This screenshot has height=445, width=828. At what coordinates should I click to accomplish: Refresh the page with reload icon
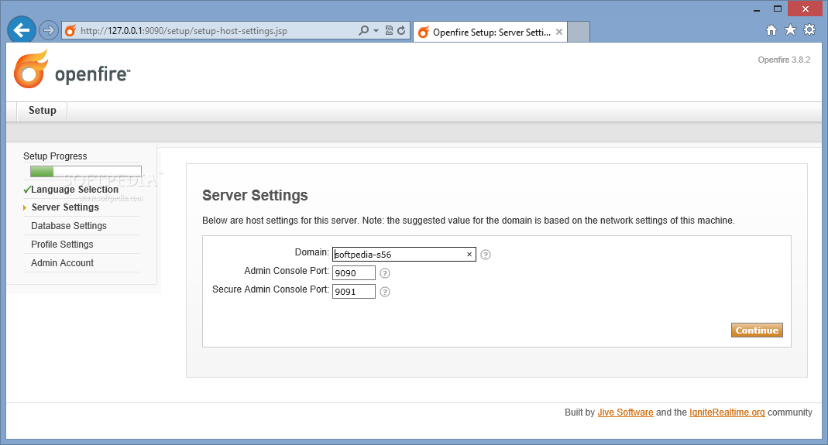(401, 31)
